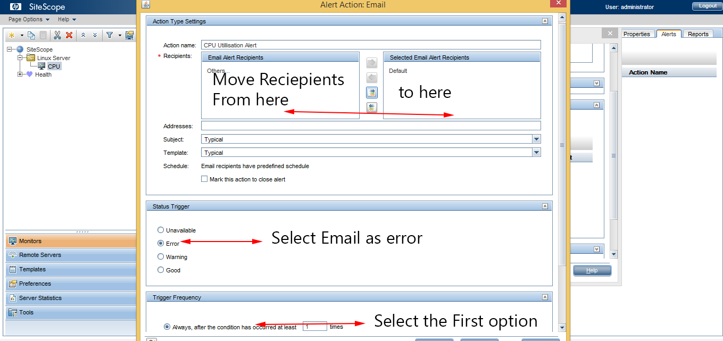
Task: Open the Remote Servers sidebar panel
Action: 70,255
